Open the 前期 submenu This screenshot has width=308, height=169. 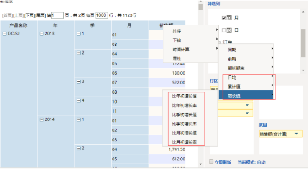(x=246, y=59)
